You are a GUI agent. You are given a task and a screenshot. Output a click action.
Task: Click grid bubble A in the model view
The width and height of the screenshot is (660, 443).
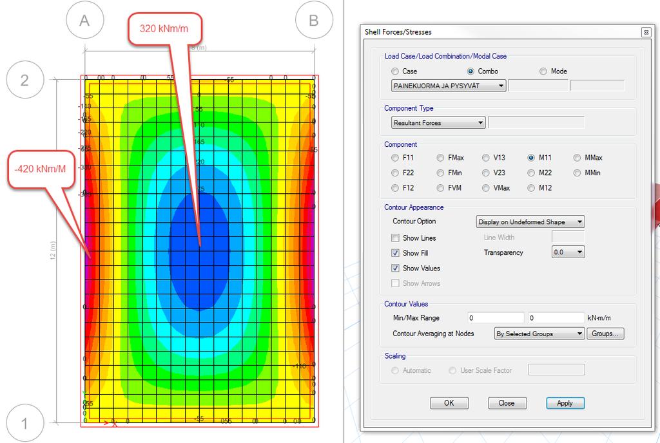85,20
